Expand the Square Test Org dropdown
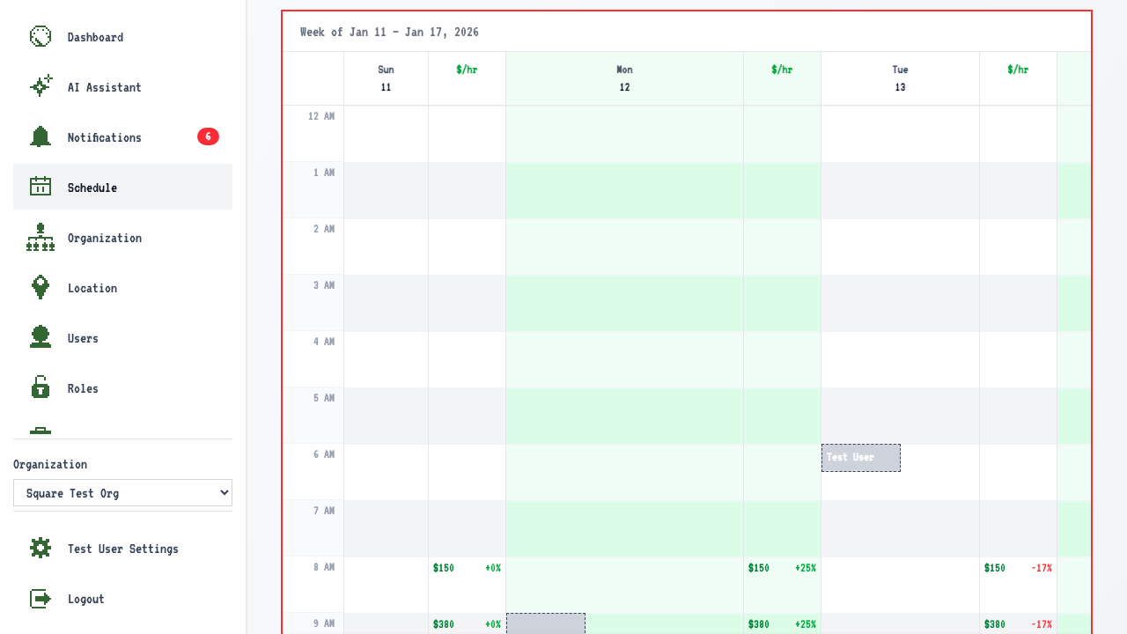 coord(122,493)
